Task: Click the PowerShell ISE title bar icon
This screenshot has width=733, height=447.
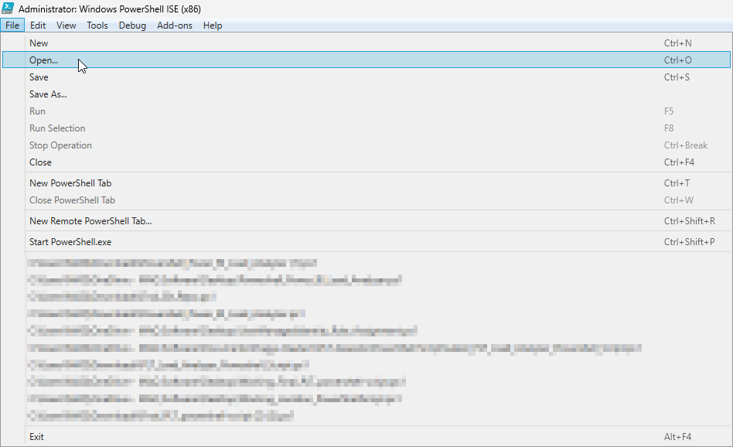Action: 9,8
